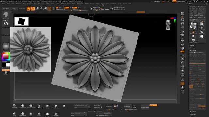209x117 pixels.
Task: Select the PolyMesh3D star tool thumbnail
Action: pyautogui.click(x=201, y=28)
